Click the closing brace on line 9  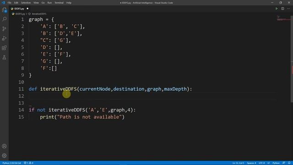click(x=30, y=75)
